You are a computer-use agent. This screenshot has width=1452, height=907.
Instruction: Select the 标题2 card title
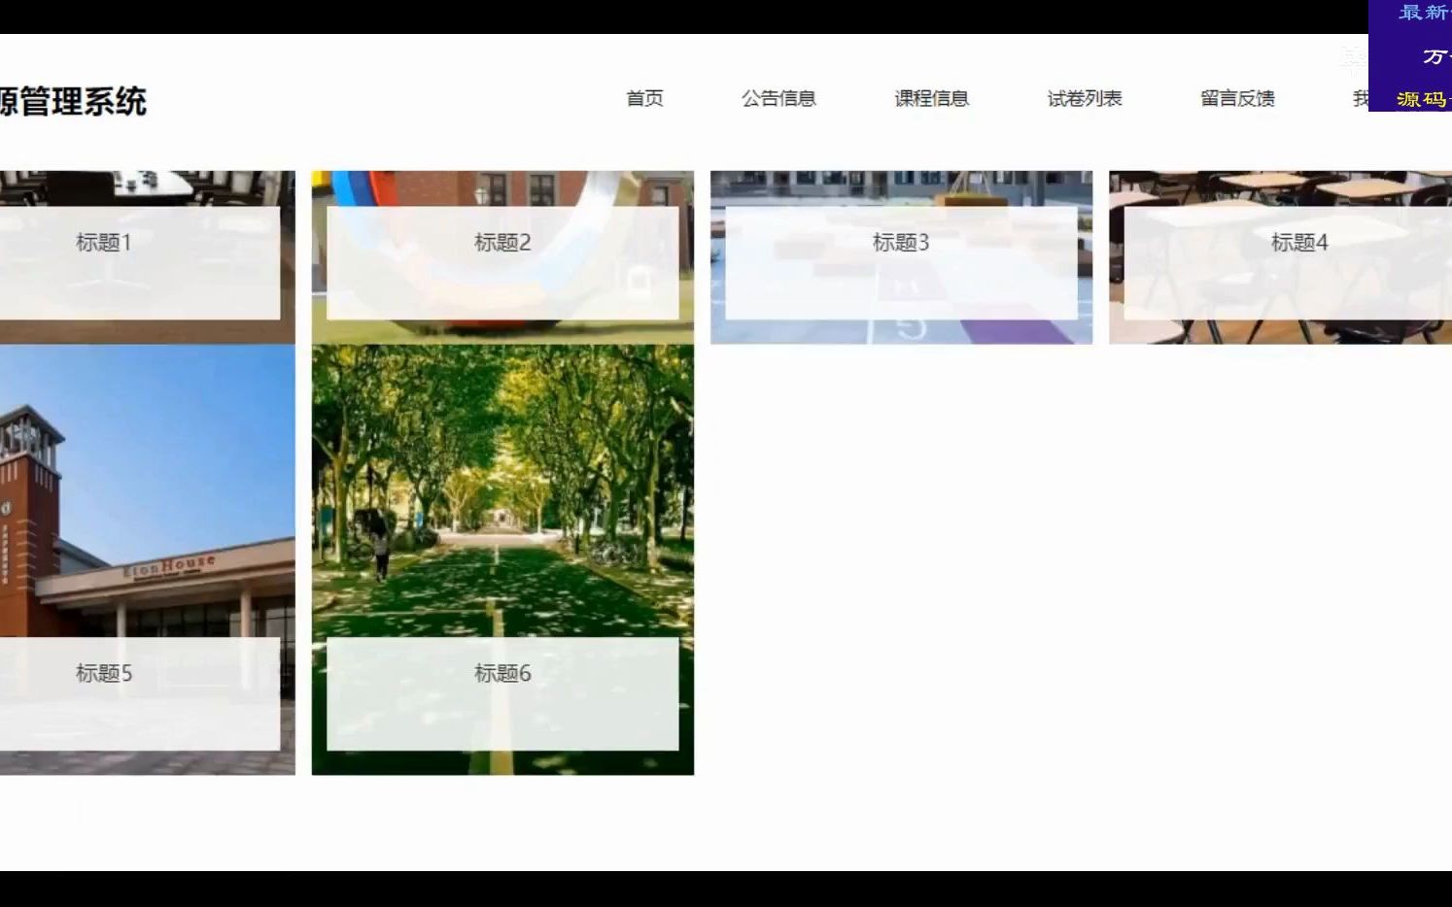[502, 242]
